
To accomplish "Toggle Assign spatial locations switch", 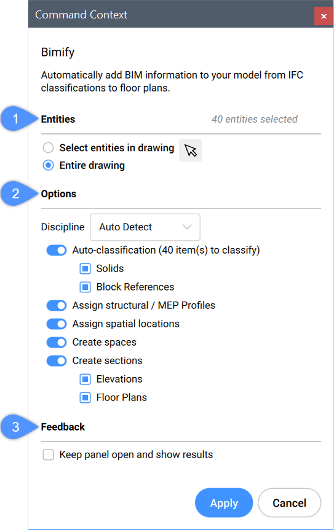I will [x=57, y=324].
